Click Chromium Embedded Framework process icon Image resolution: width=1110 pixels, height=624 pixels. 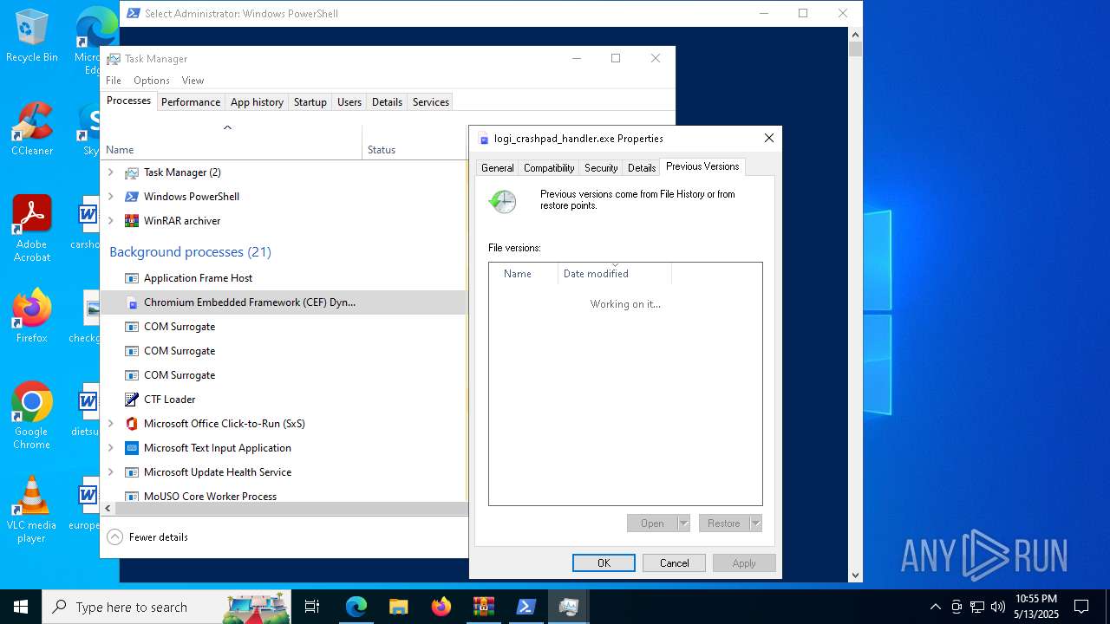coord(132,302)
